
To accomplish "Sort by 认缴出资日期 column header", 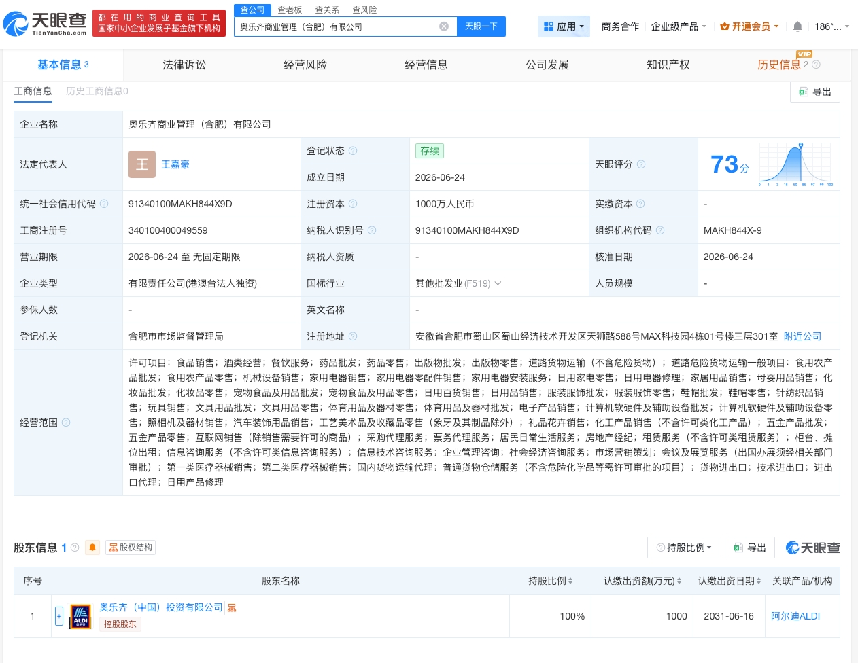I will point(729,581).
